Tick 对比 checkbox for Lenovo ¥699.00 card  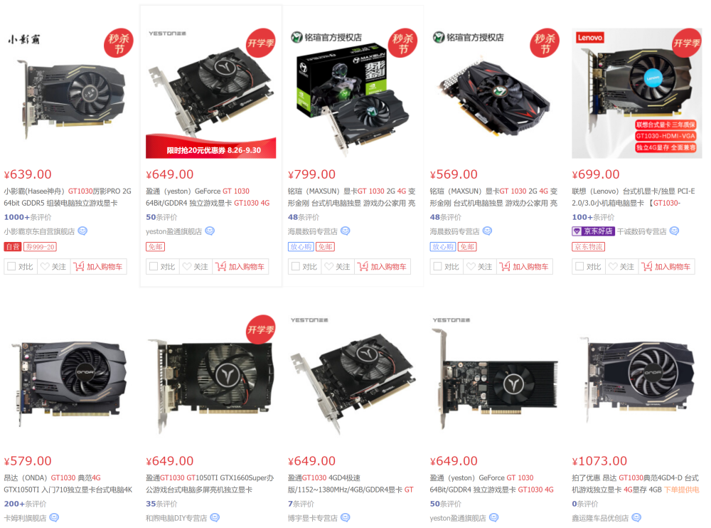point(579,267)
